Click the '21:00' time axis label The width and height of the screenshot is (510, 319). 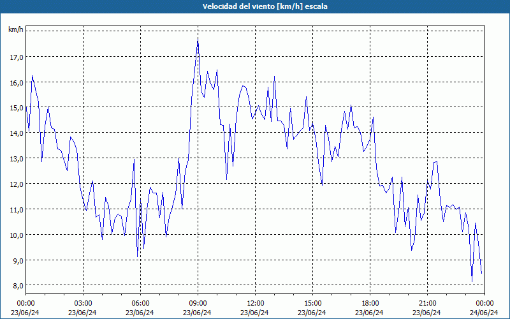click(427, 304)
